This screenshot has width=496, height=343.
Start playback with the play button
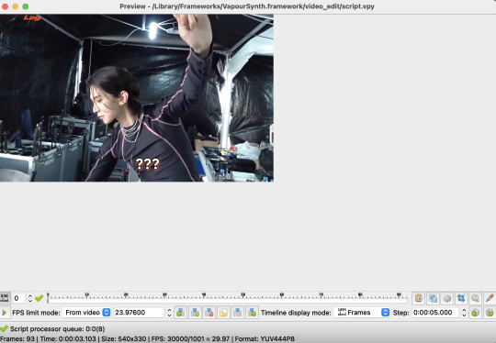point(5,313)
